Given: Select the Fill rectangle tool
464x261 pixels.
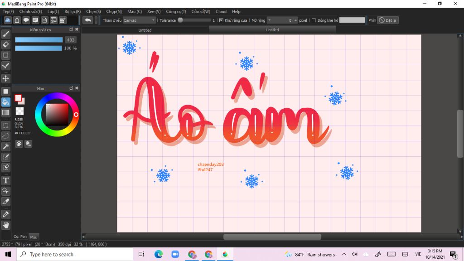Looking at the screenshot, I should 5,92.
